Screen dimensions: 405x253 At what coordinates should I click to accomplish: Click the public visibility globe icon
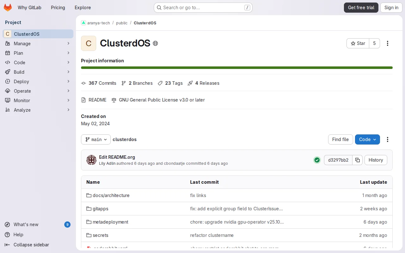[155, 43]
